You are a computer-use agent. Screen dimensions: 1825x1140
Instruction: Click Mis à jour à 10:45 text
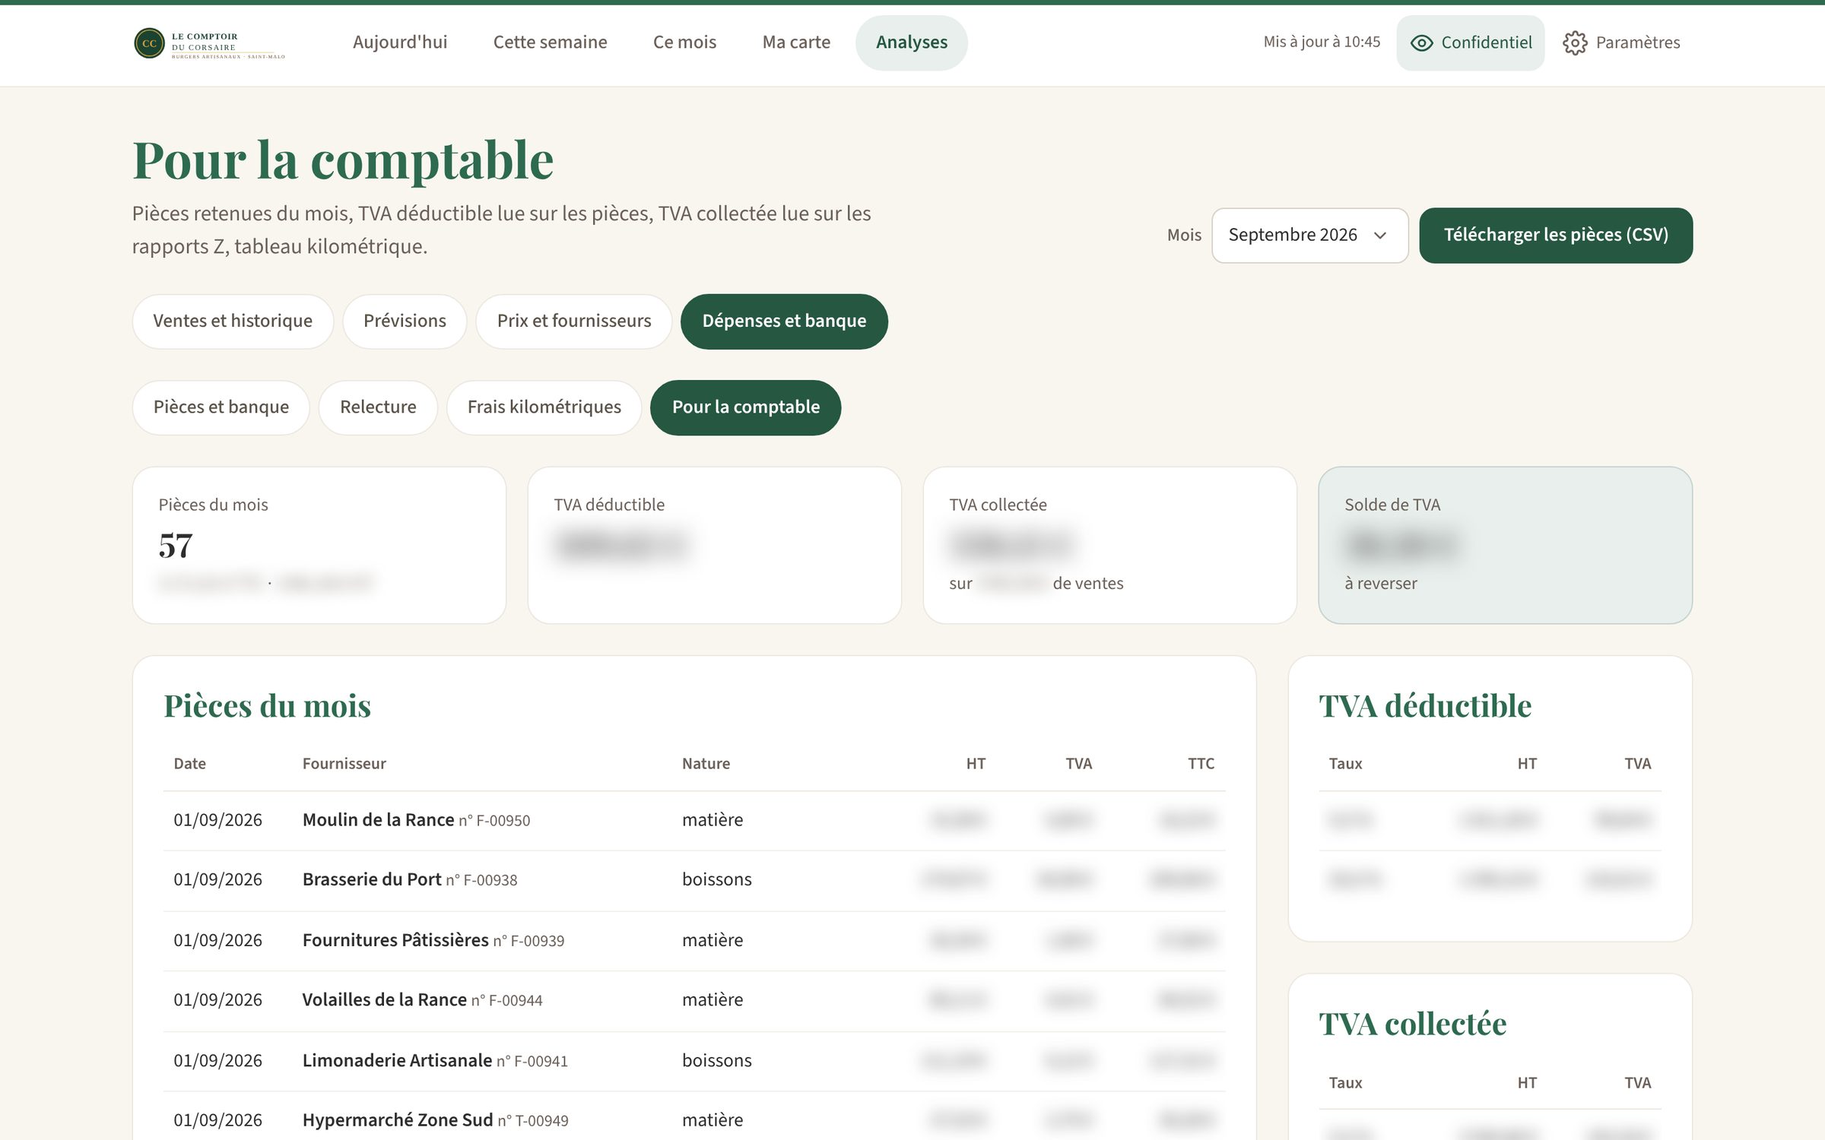pyautogui.click(x=1322, y=43)
